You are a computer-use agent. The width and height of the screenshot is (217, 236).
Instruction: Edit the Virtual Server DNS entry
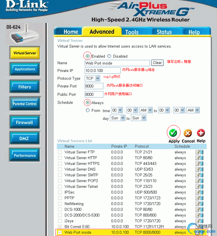pos(197,169)
